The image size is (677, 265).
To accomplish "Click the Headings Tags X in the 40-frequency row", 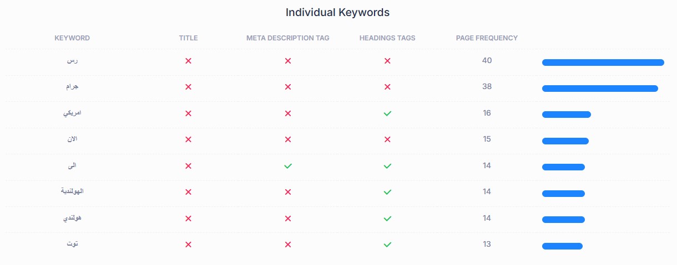I will [387, 61].
